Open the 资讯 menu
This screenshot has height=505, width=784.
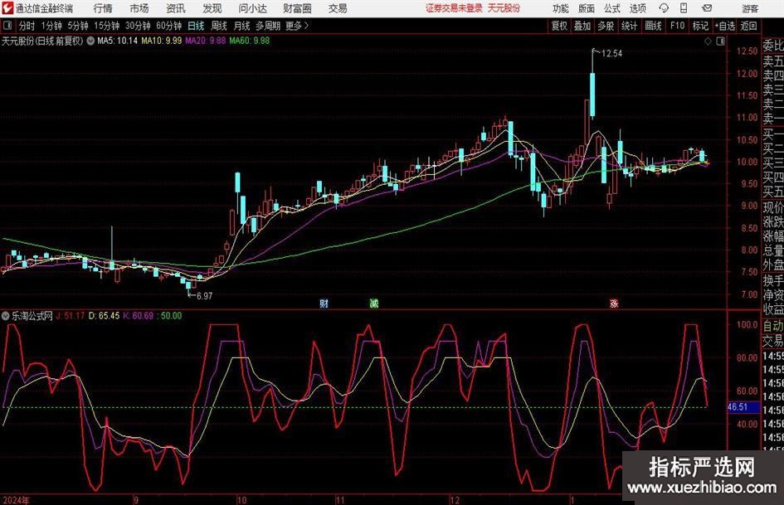coord(176,8)
